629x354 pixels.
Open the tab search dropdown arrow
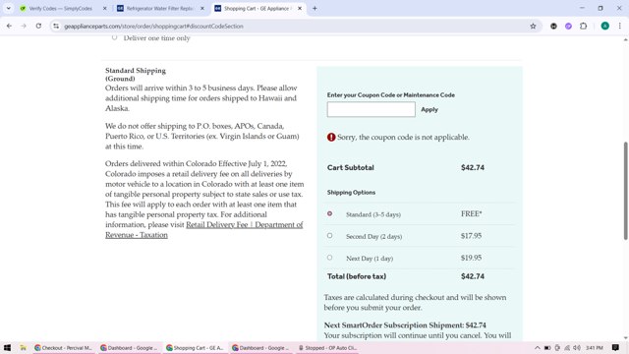(x=9, y=9)
